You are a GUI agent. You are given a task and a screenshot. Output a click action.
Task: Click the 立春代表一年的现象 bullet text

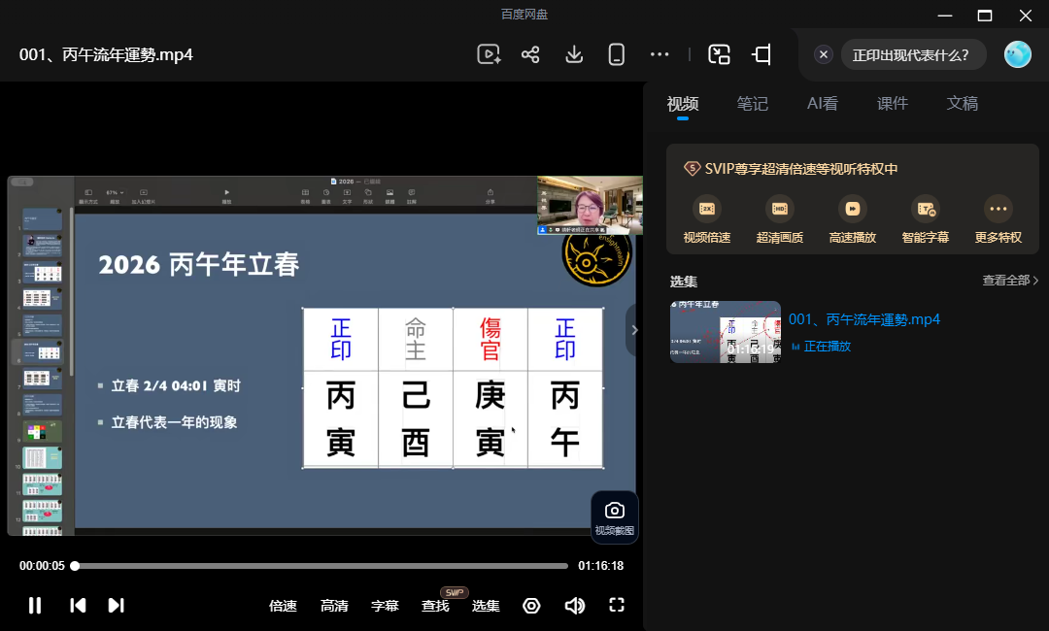click(x=174, y=422)
